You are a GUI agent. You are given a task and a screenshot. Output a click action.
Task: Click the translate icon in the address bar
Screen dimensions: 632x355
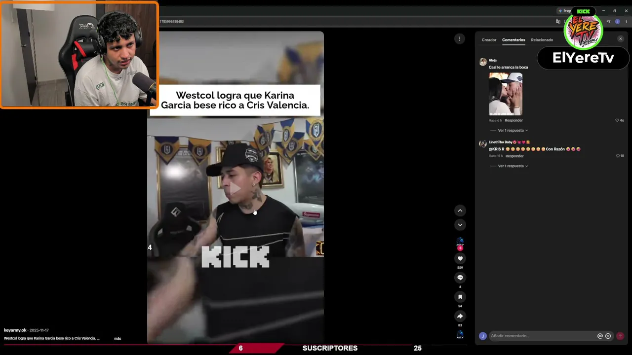pos(558,22)
